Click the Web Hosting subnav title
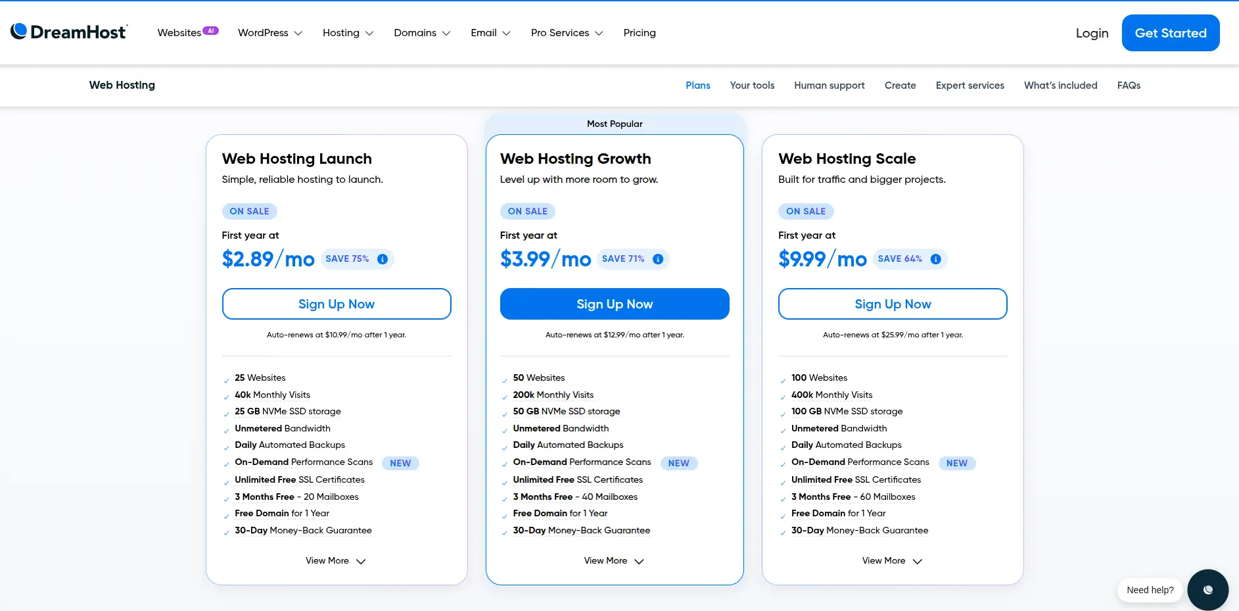 click(122, 85)
